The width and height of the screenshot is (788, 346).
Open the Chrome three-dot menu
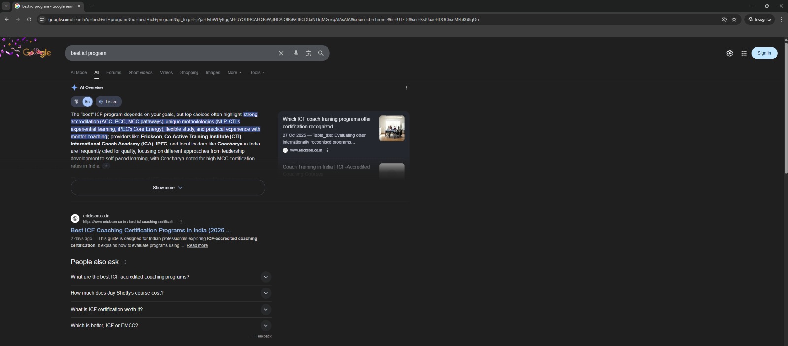pyautogui.click(x=781, y=19)
